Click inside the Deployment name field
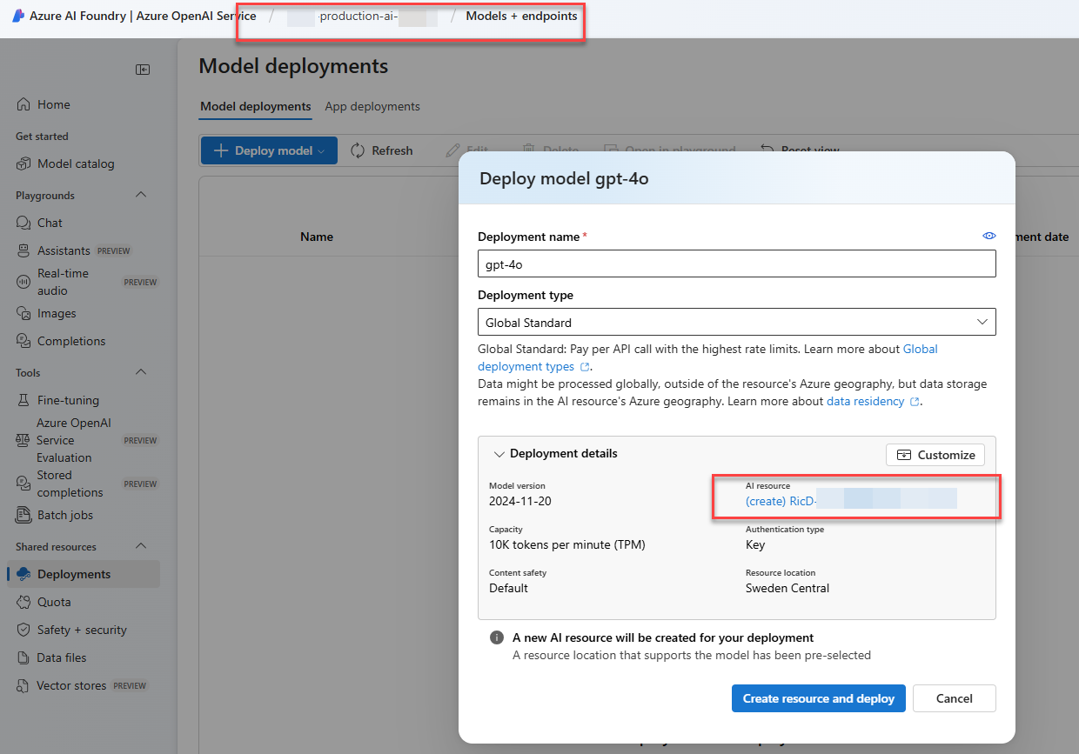The height and width of the screenshot is (754, 1079). [x=736, y=264]
